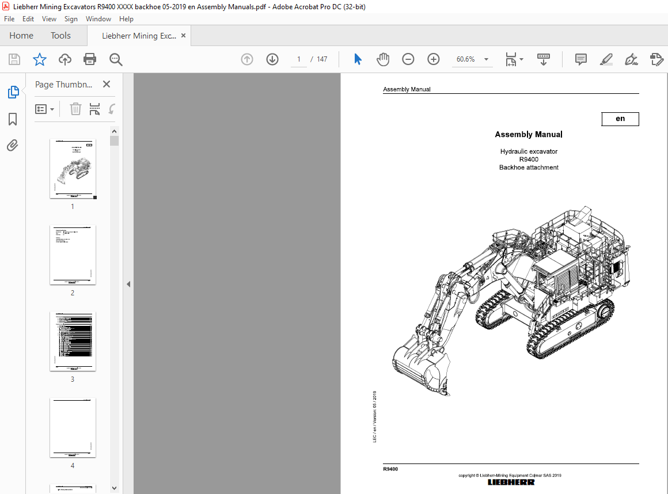668x494 pixels.
Task: Activate the Hand pan tool
Action: [x=383, y=59]
